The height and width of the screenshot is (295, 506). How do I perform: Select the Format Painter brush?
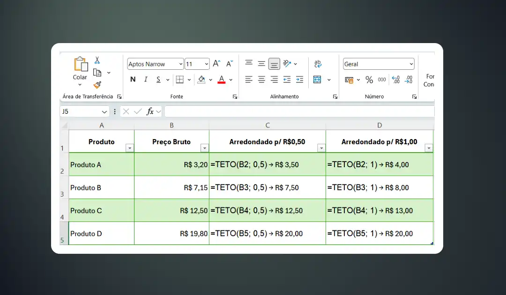click(x=97, y=85)
